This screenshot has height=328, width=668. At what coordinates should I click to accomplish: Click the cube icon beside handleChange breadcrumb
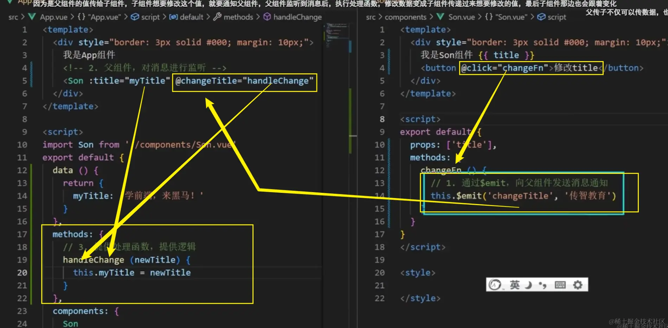[x=267, y=17]
